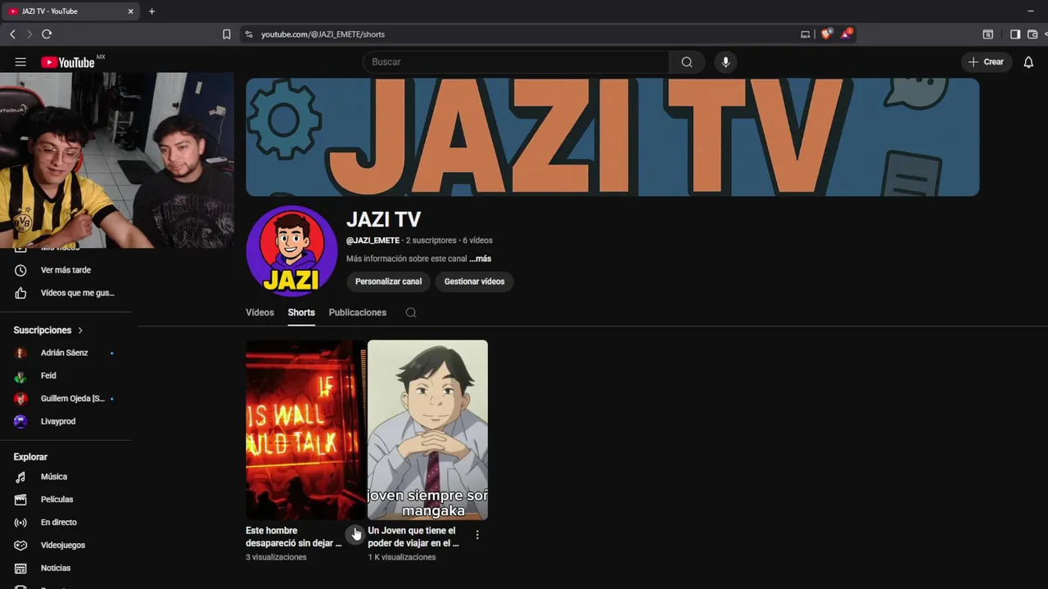Click the Noticias icon in Explorar
The image size is (1048, 589).
pyautogui.click(x=21, y=569)
